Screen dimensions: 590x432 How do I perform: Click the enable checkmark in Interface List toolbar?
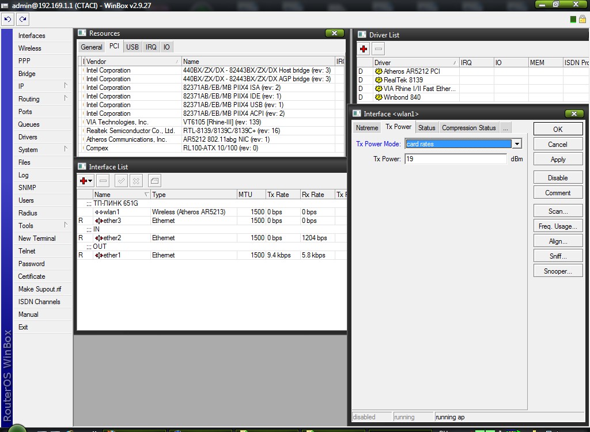[x=121, y=181]
